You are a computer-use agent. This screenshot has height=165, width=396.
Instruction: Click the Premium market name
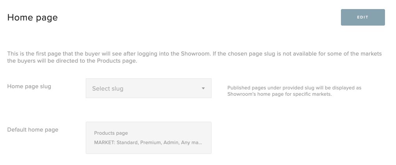click(151, 143)
